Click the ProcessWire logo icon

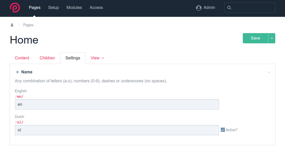point(15,8)
